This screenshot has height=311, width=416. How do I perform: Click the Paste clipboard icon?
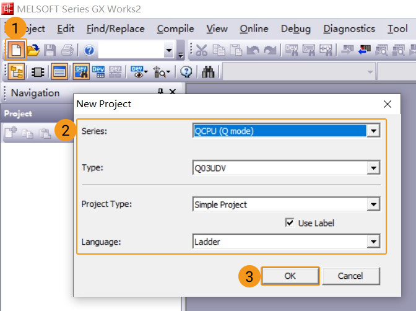tap(236, 50)
